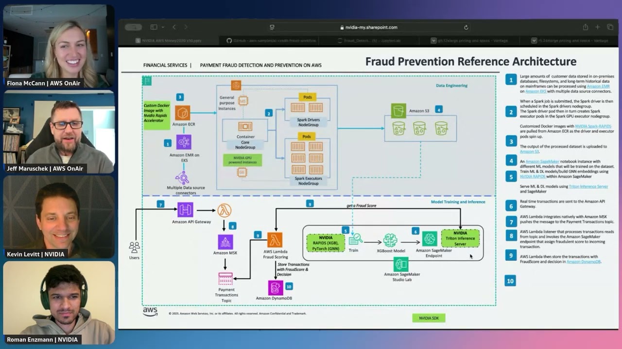Open the NVIDIA RAPIDS link in step 5

(533, 176)
